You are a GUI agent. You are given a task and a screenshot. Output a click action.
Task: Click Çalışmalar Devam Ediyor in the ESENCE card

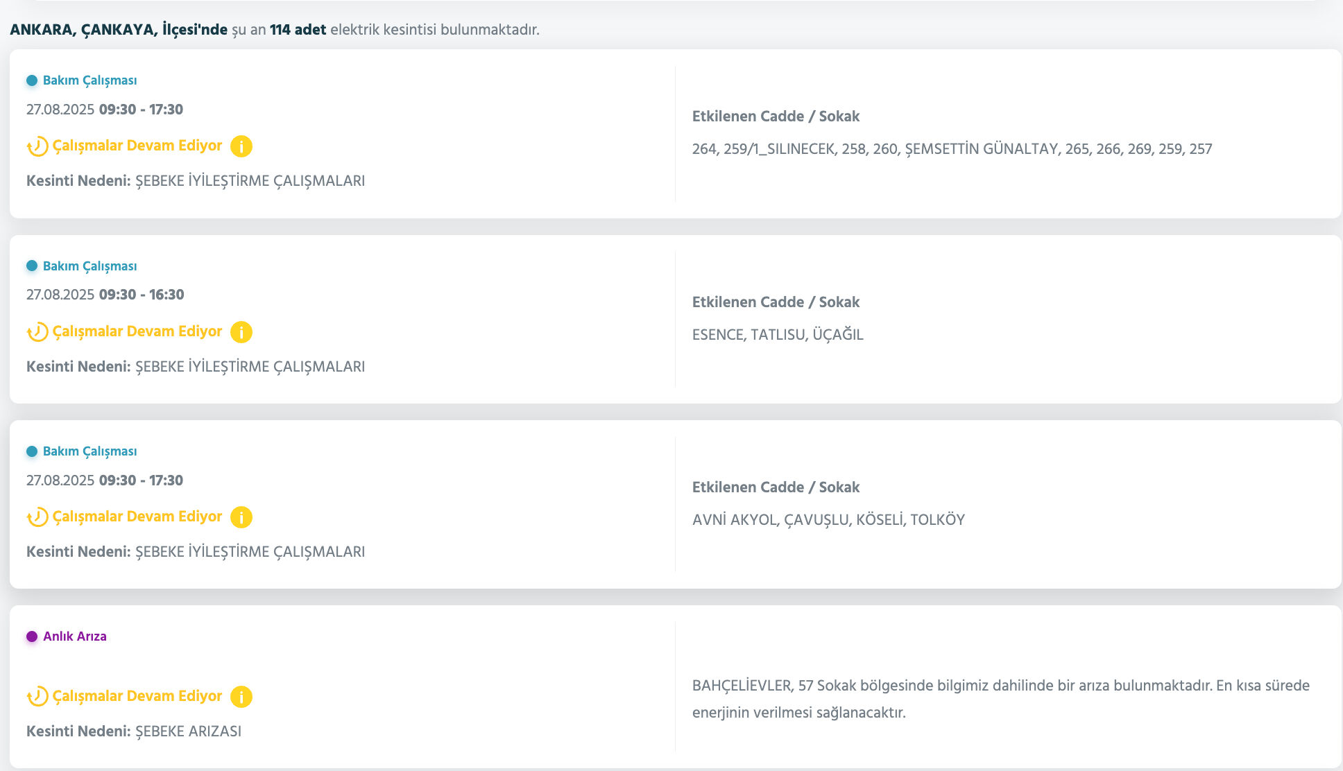(137, 331)
